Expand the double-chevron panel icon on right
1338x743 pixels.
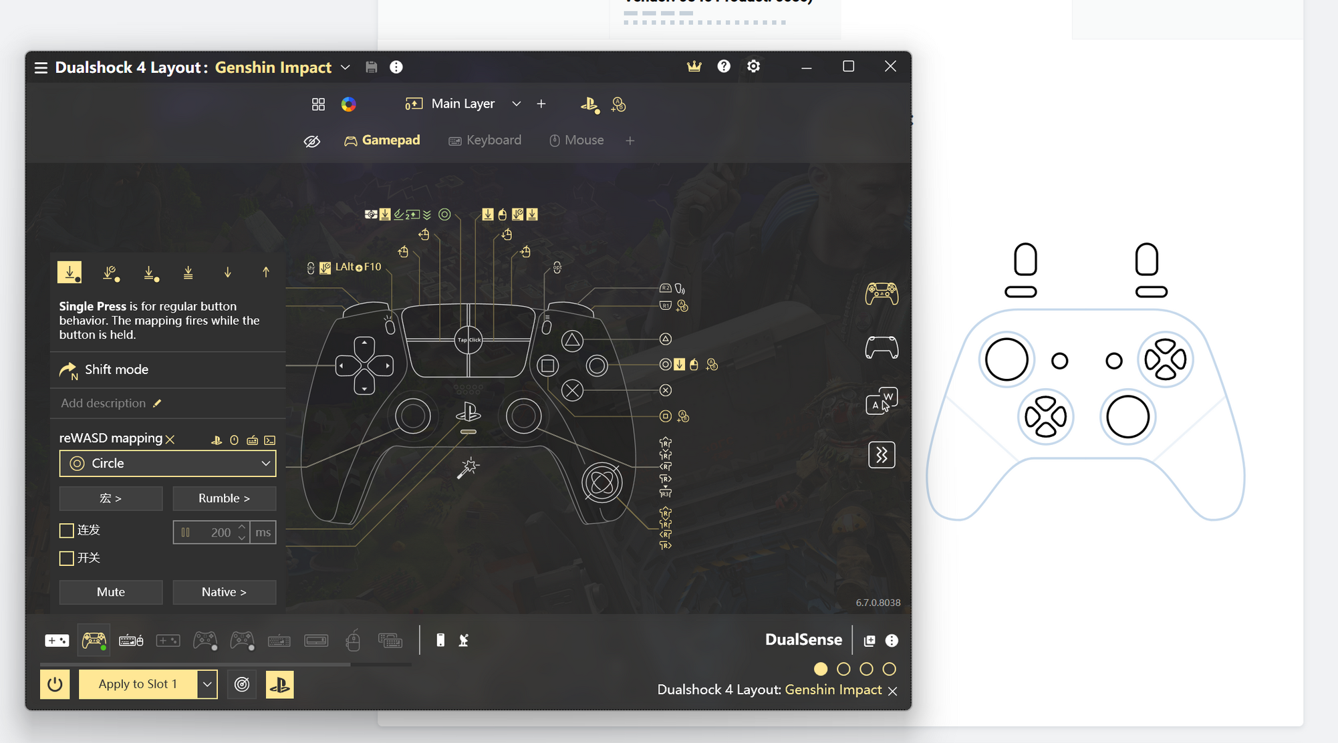click(x=882, y=455)
